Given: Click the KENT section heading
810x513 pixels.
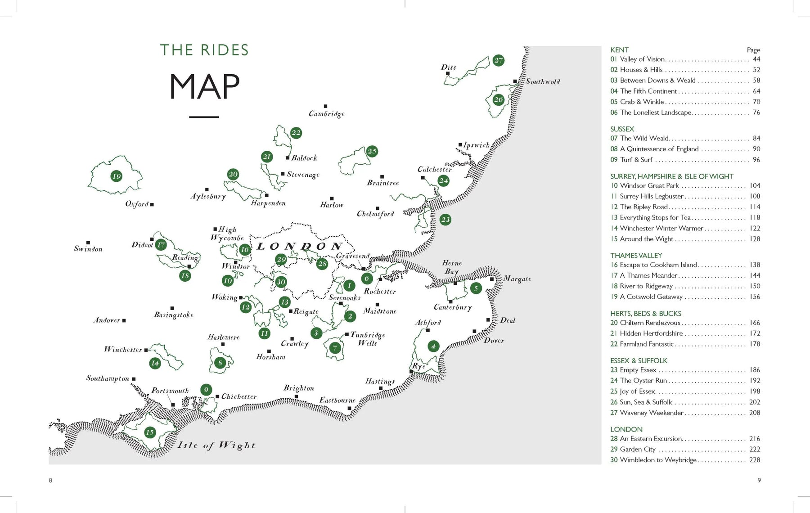Looking at the screenshot, I should click(x=619, y=50).
